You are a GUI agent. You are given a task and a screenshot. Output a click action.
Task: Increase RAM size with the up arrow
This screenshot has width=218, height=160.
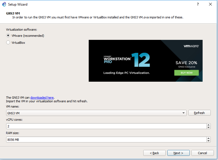(x=208, y=138)
